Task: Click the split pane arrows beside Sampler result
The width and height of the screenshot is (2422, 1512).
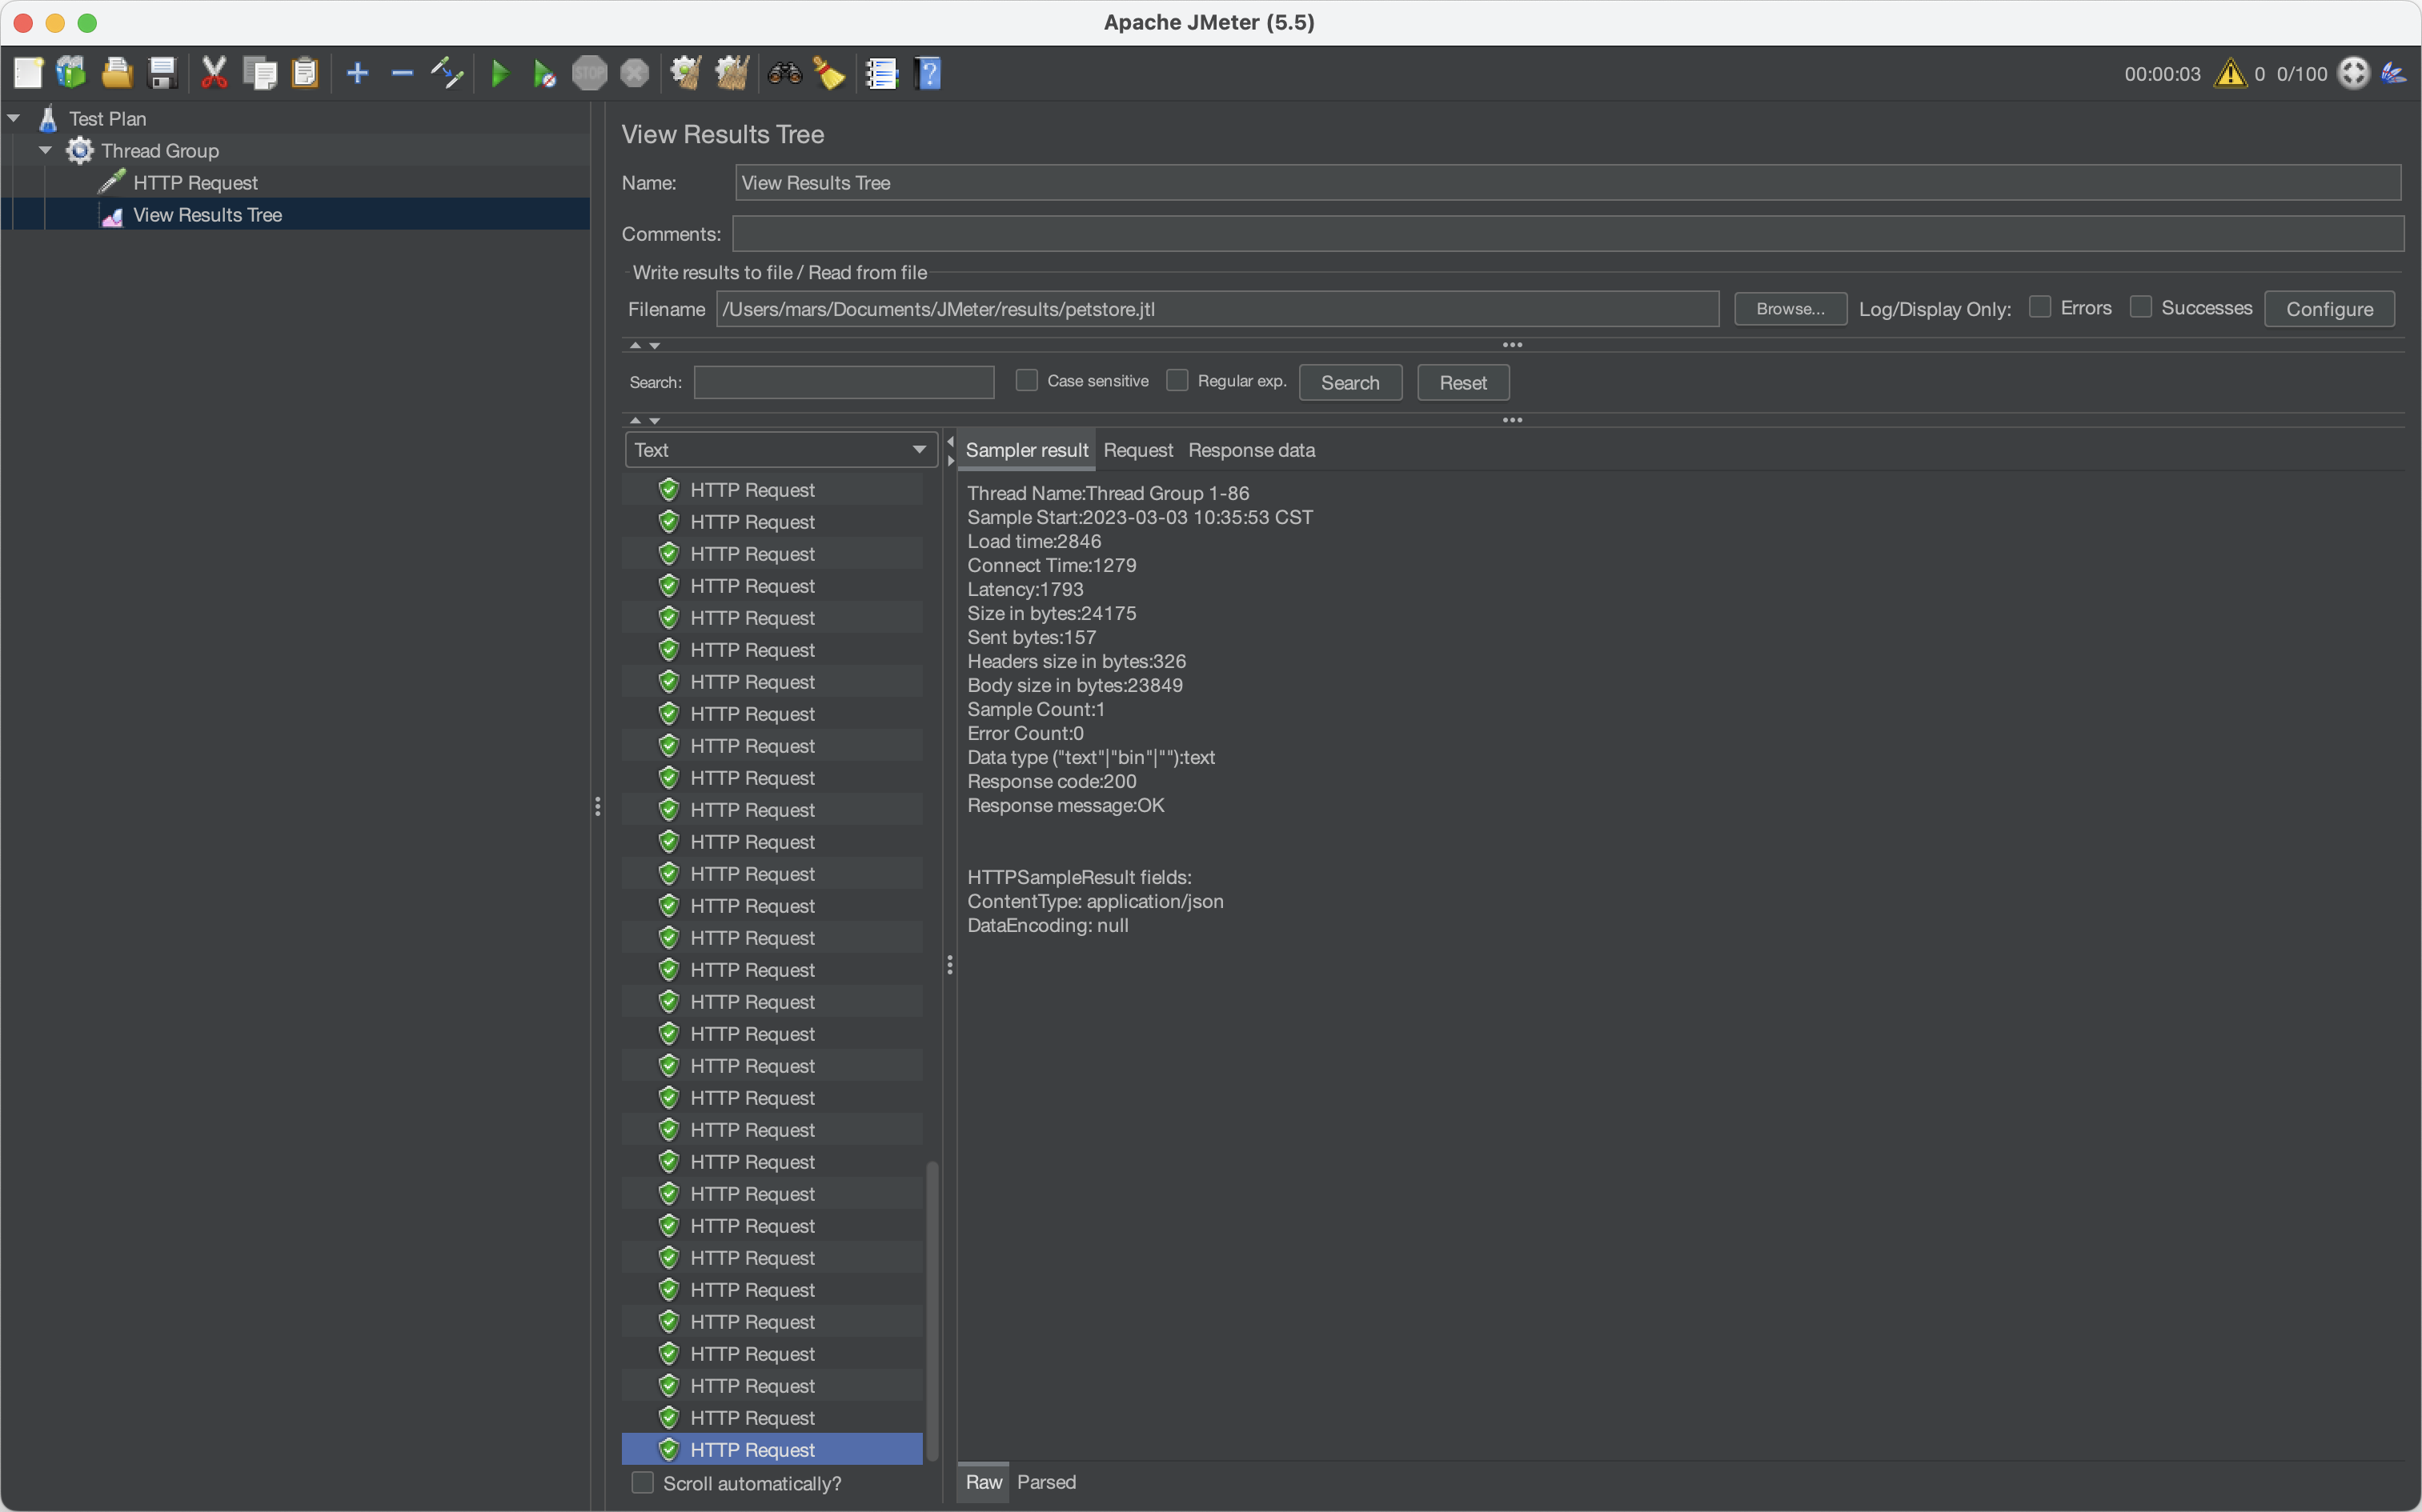Action: [x=950, y=451]
